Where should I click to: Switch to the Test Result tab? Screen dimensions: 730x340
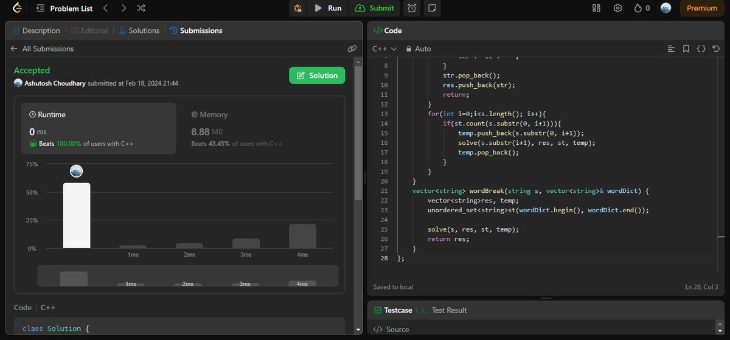pos(444,310)
